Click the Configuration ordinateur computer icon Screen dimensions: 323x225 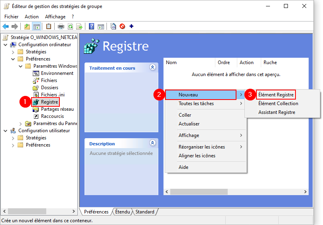point(14,45)
